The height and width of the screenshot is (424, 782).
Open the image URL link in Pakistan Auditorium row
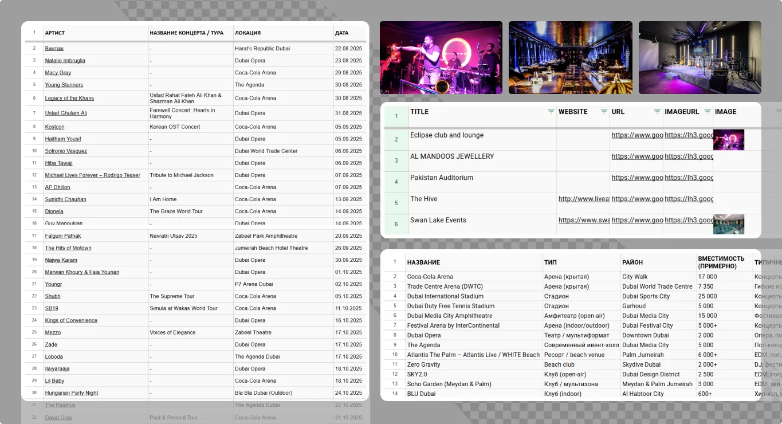pyautogui.click(x=689, y=178)
